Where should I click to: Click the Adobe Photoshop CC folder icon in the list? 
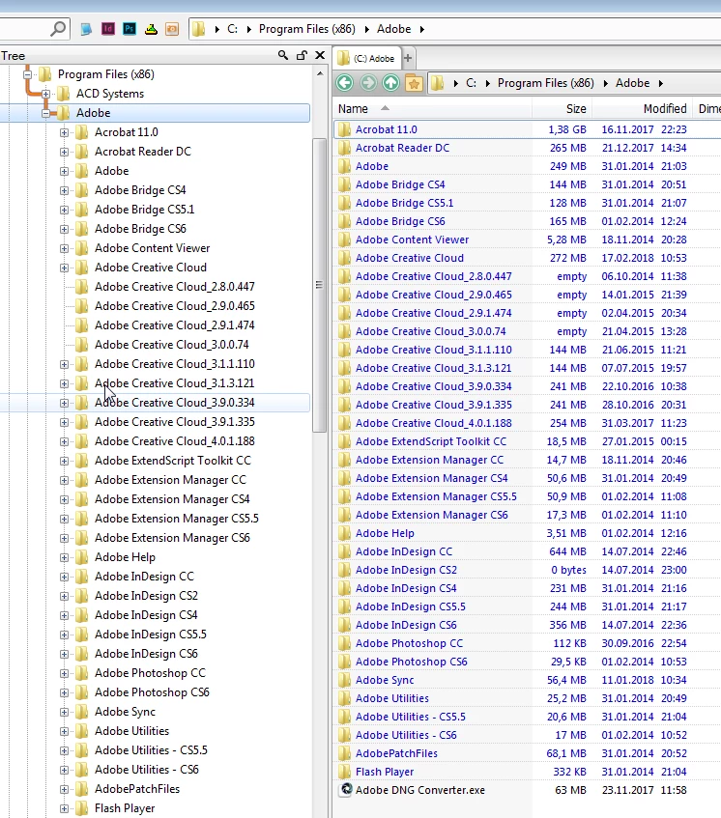point(344,643)
